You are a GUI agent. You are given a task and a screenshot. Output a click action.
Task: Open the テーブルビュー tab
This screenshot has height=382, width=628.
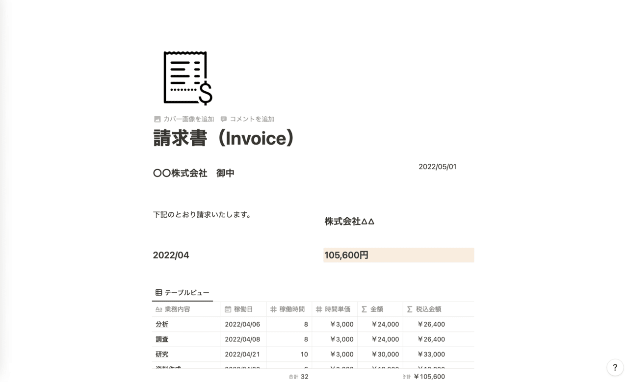tap(183, 293)
